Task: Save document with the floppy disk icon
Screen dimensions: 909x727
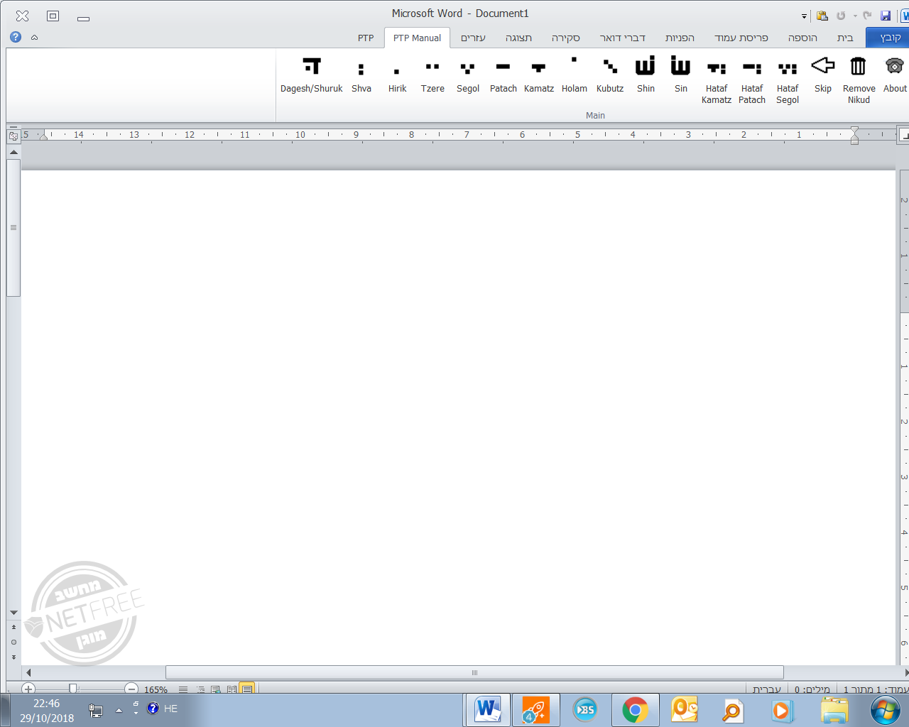Action: (x=886, y=16)
